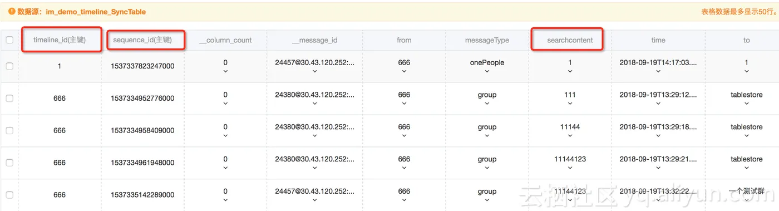Expand the onePeople messageType cell chevron
Image resolution: width=779 pixels, height=211 pixels.
pos(487,71)
